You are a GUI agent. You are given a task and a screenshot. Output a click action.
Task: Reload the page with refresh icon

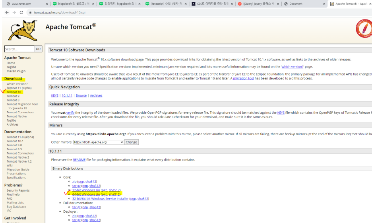point(21,12)
